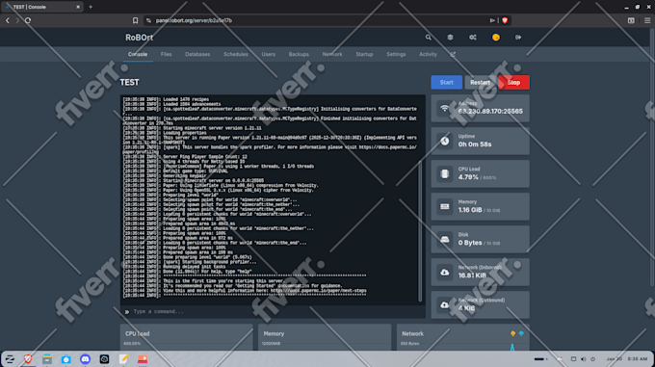Screen dimensions: 655x367
Task: Open the admin gears icon in header
Action: click(x=472, y=38)
